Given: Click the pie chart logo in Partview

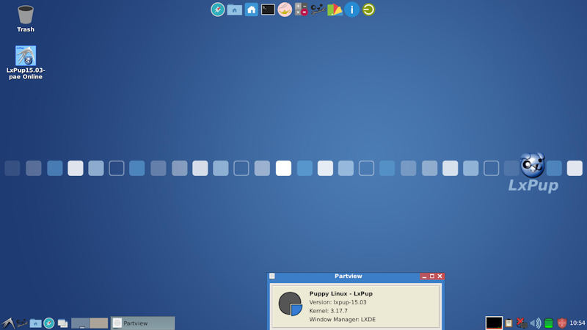Looking at the screenshot, I should 290,304.
